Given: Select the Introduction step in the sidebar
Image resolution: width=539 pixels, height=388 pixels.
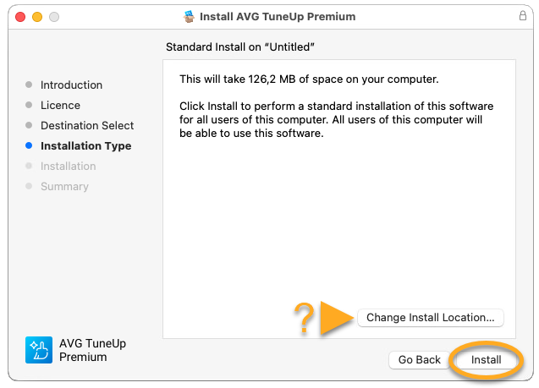Looking at the screenshot, I should pos(71,85).
